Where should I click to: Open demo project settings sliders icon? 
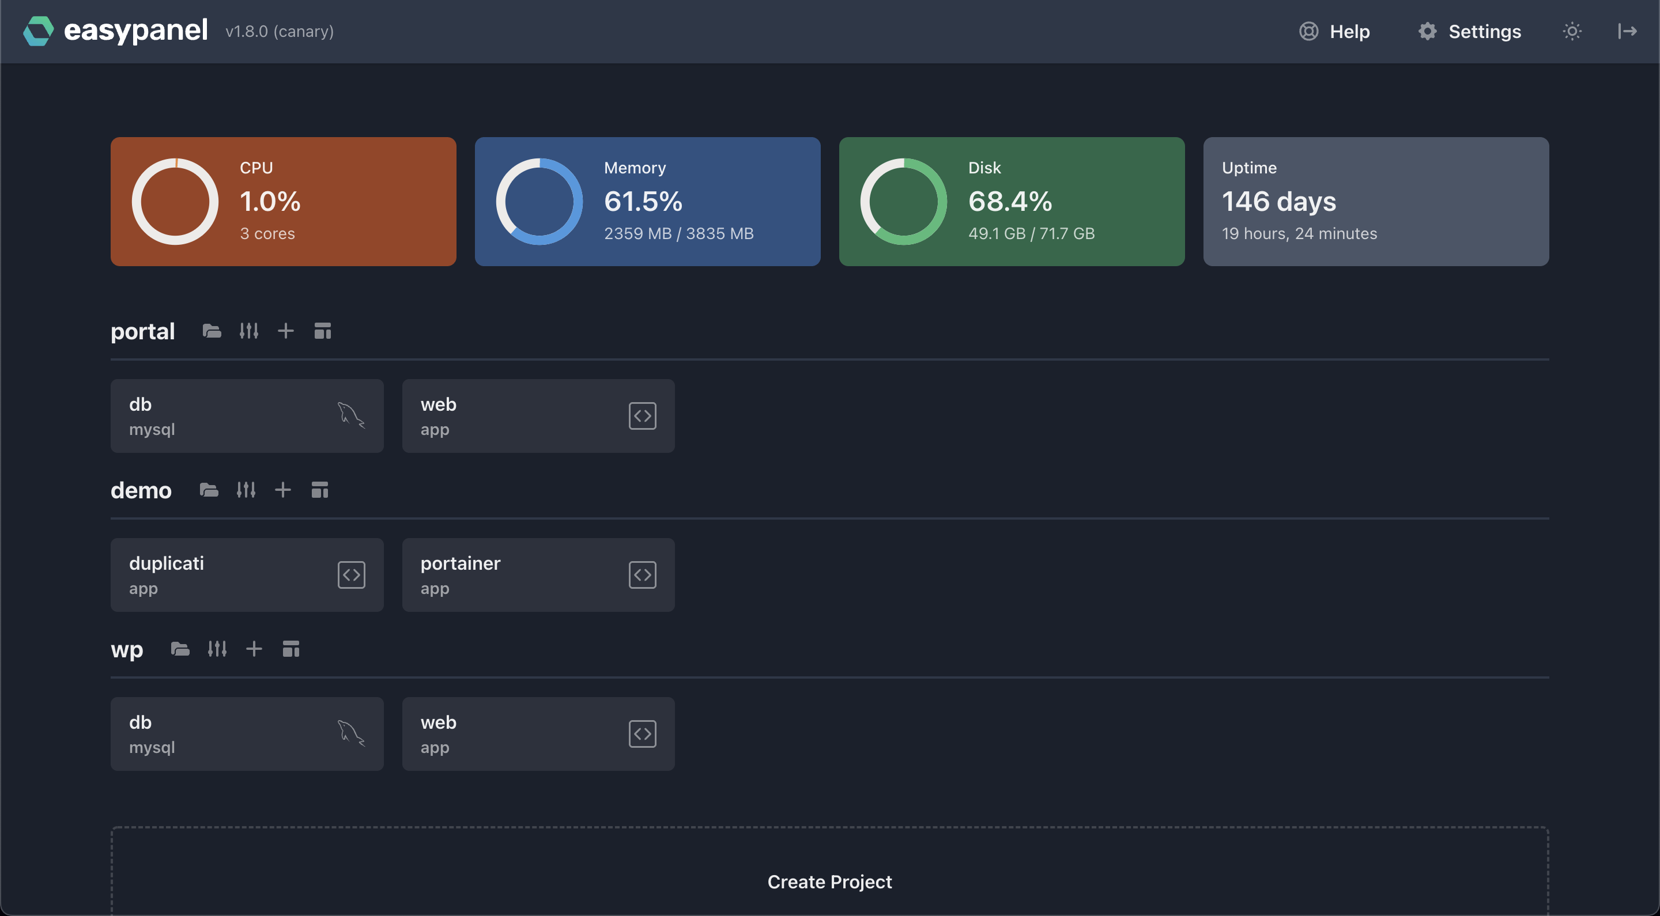tap(246, 490)
